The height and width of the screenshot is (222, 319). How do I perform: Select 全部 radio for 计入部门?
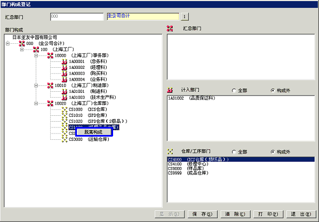tap(234, 91)
